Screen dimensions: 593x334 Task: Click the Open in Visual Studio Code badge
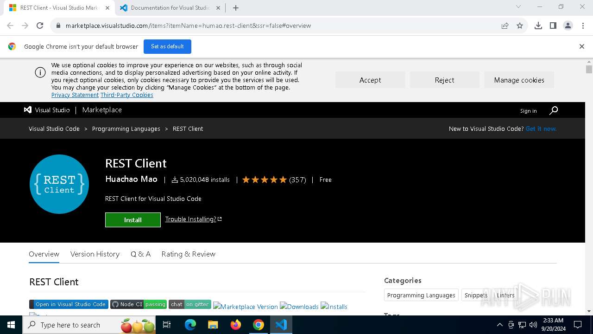69,304
